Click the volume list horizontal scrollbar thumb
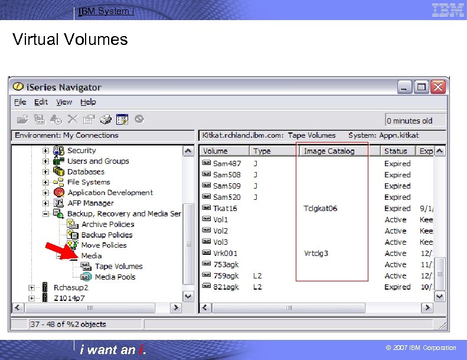 pyautogui.click(x=288, y=307)
